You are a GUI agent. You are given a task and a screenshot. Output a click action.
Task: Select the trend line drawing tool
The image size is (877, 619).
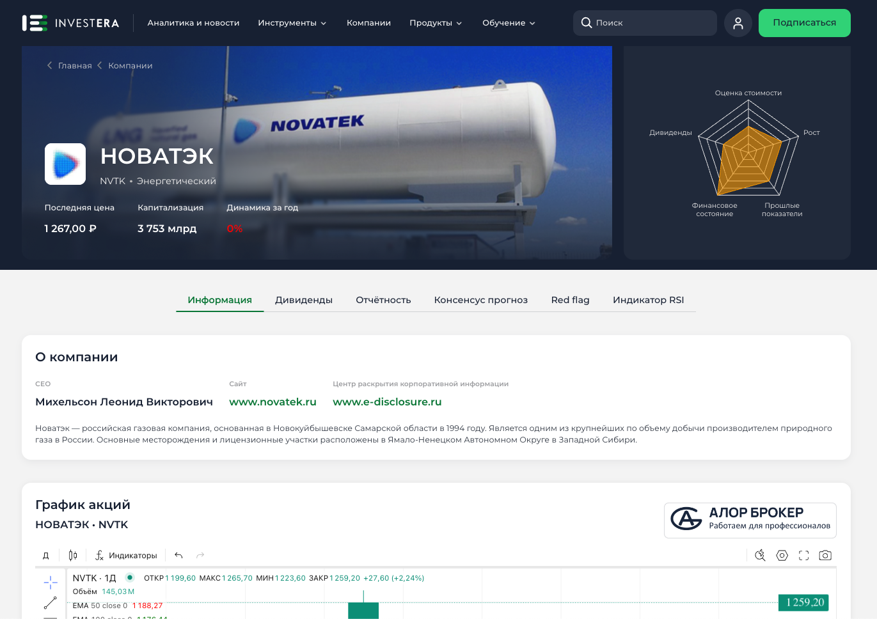click(50, 602)
